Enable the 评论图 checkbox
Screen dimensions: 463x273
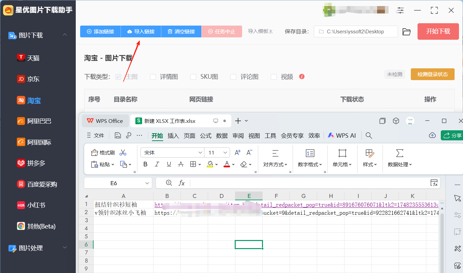233,77
